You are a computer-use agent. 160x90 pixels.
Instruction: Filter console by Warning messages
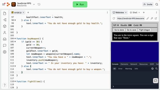[x=128, y=69]
